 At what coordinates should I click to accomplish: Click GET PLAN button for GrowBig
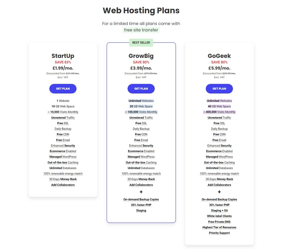pyautogui.click(x=141, y=89)
